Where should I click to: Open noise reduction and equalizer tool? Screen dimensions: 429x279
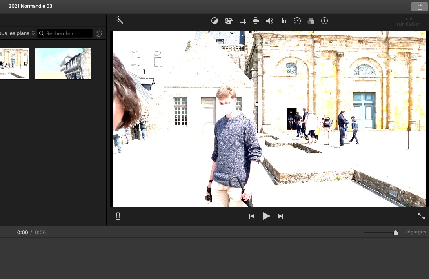[x=283, y=21]
